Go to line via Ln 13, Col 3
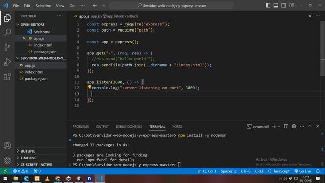The image size is (325, 183). coord(207,171)
